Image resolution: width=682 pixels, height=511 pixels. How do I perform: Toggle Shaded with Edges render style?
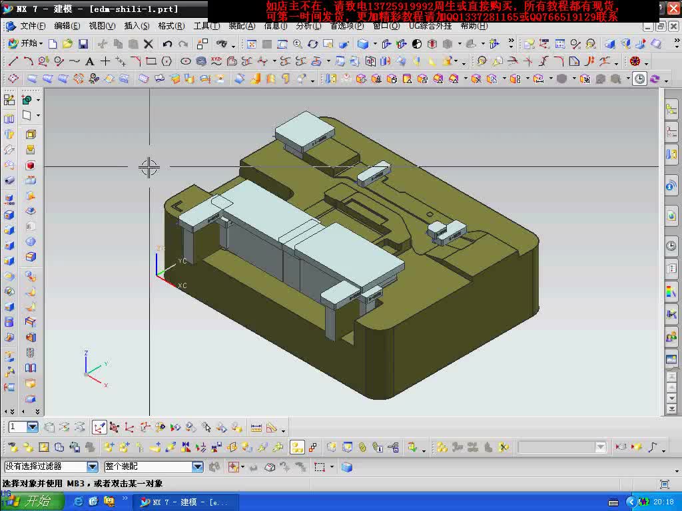363,44
